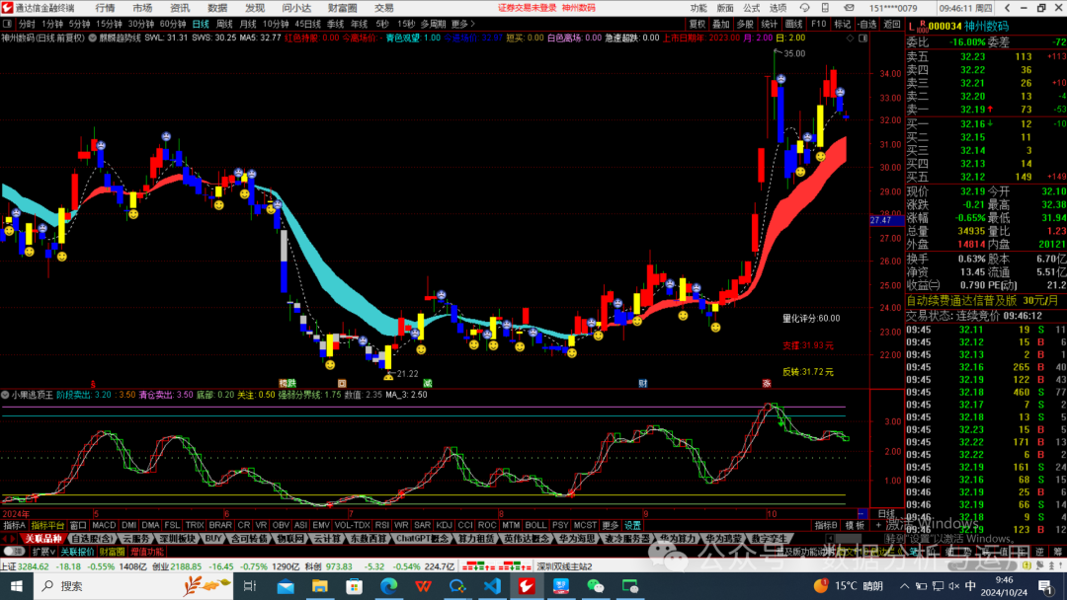Click the weather 15°C 晴朗 widget
The width and height of the screenshot is (1067, 600).
[x=850, y=586]
